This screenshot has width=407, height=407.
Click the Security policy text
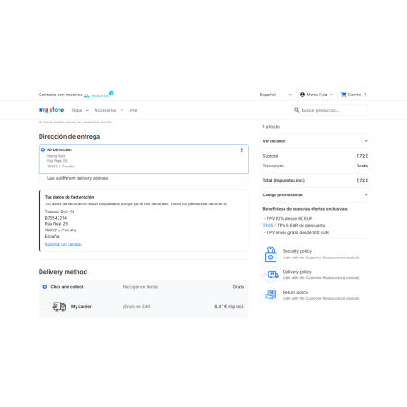(297, 251)
